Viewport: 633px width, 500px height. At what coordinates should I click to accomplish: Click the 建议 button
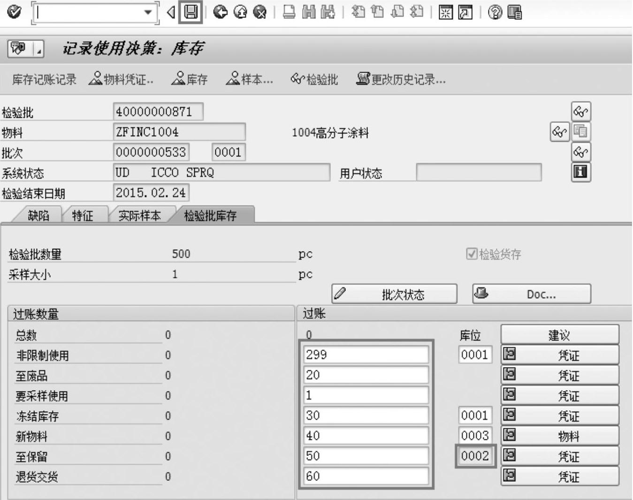pos(560,335)
